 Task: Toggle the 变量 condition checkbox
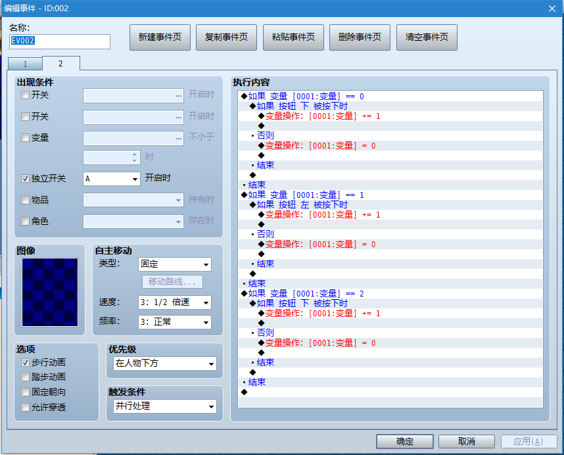25,138
